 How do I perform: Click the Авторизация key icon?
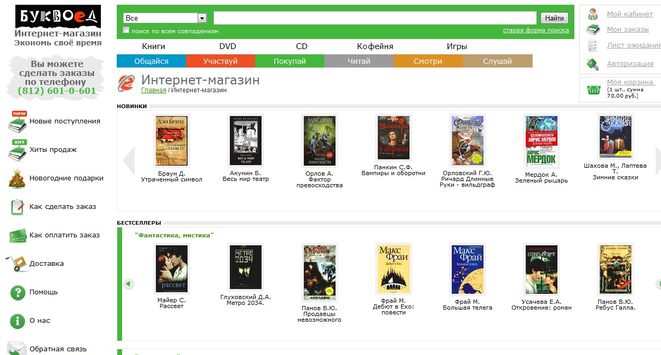[593, 64]
